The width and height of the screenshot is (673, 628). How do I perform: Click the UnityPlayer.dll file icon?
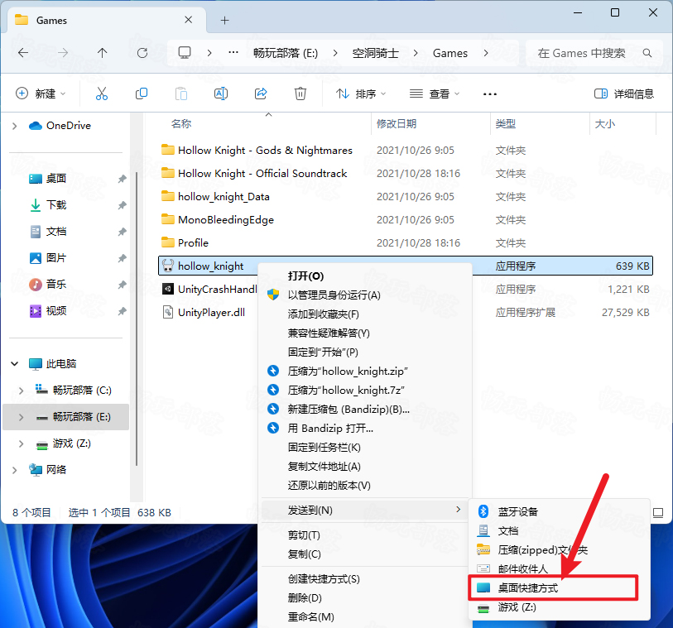pyautogui.click(x=168, y=312)
